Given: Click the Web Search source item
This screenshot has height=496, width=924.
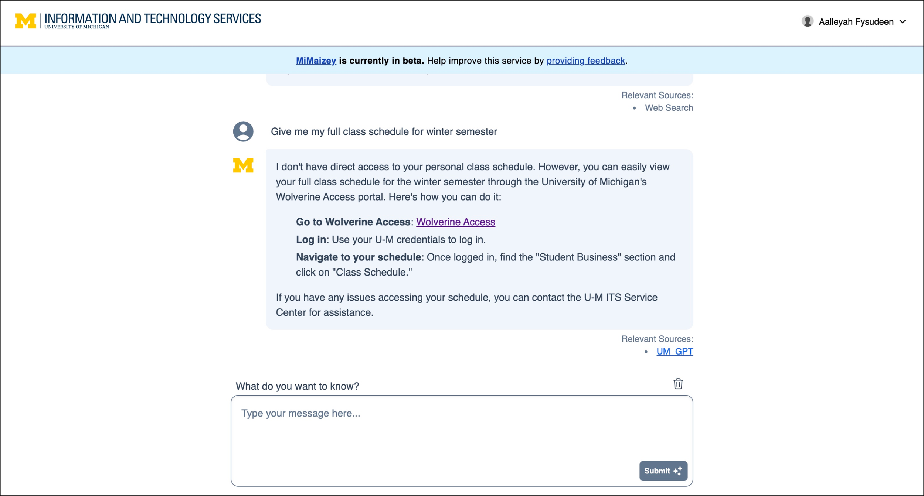Looking at the screenshot, I should pyautogui.click(x=669, y=108).
